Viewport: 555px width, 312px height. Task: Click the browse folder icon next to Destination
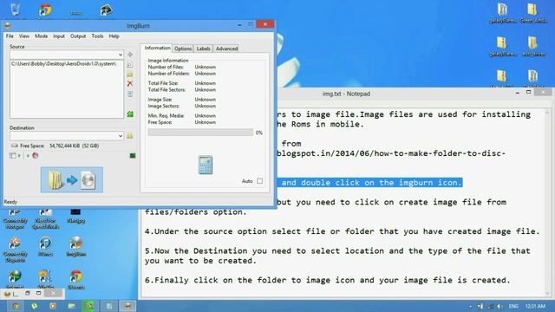tap(130, 135)
